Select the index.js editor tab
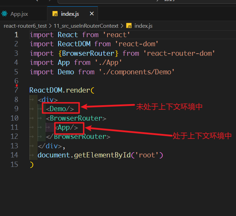 pyautogui.click(x=70, y=14)
